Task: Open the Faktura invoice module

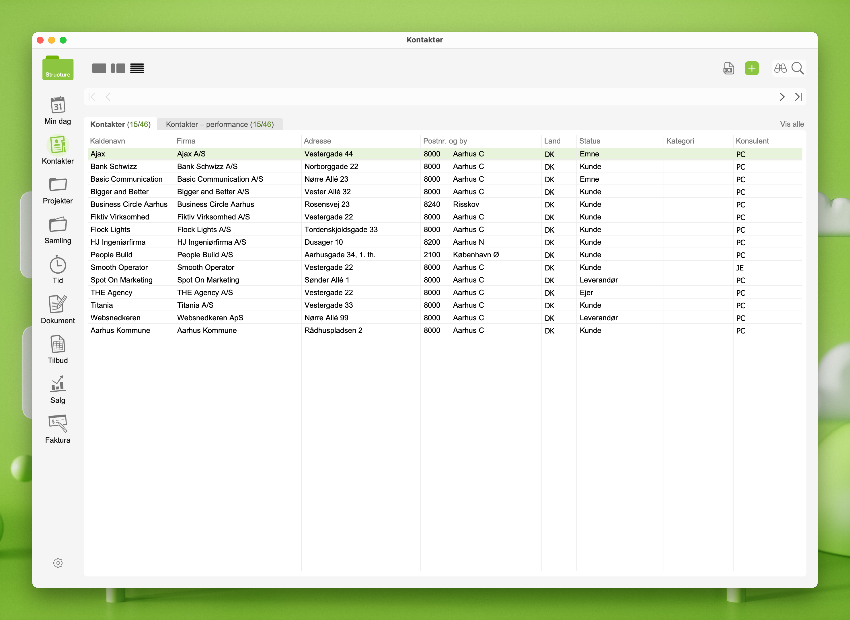Action: (57, 429)
